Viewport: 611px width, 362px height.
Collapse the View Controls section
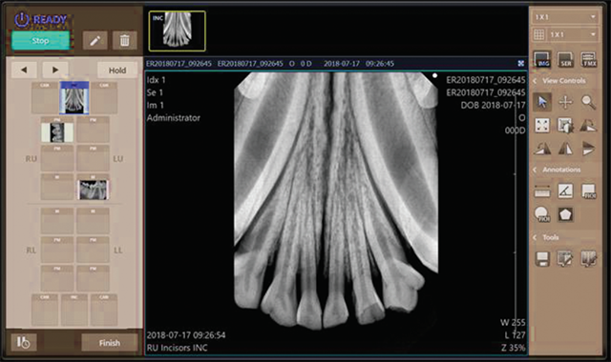pos(535,81)
